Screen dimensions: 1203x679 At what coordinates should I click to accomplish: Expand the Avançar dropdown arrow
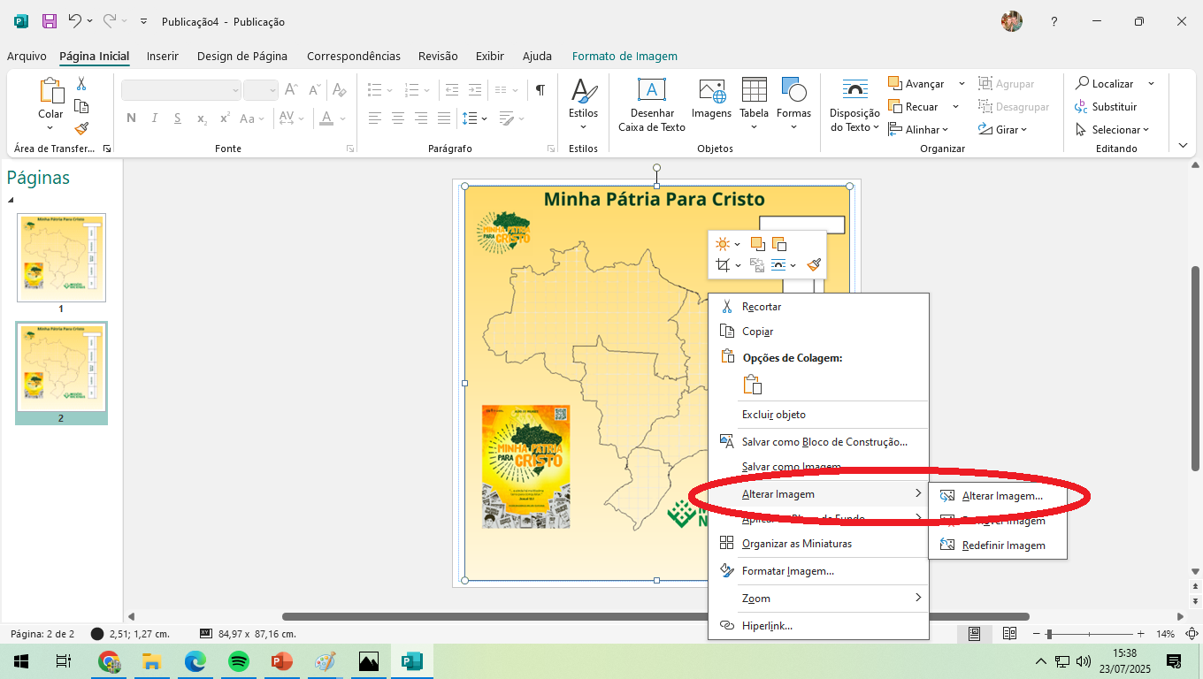pyautogui.click(x=962, y=84)
